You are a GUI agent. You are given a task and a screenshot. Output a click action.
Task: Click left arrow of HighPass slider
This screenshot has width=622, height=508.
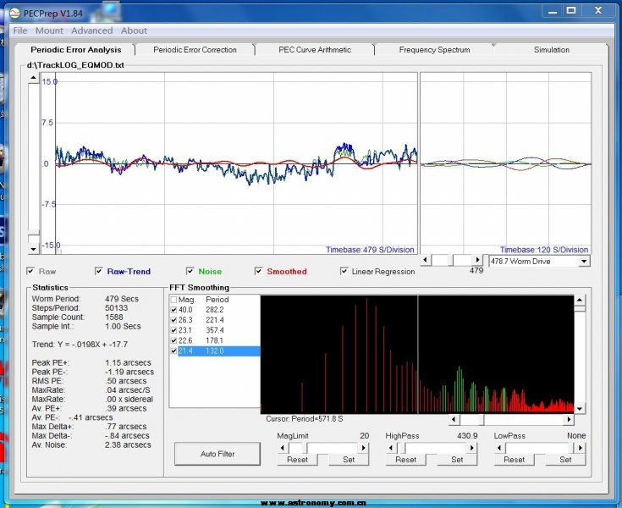[391, 448]
